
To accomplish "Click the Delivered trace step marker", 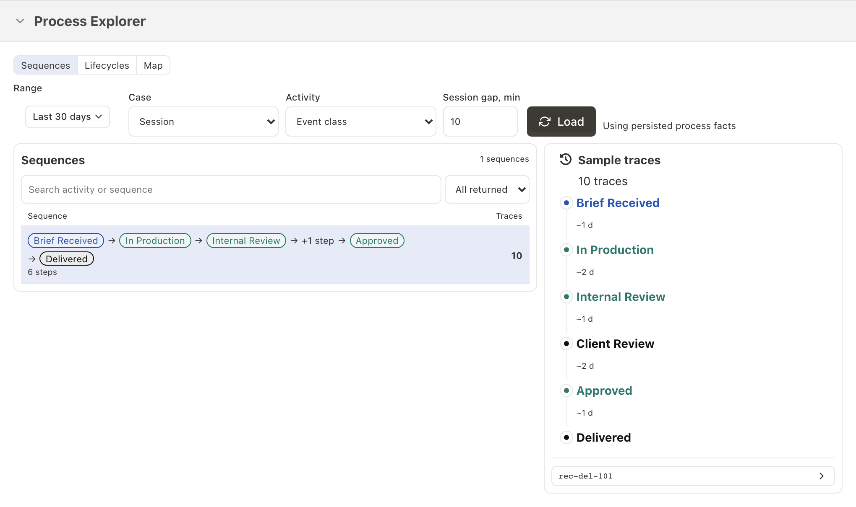I will pyautogui.click(x=566, y=437).
